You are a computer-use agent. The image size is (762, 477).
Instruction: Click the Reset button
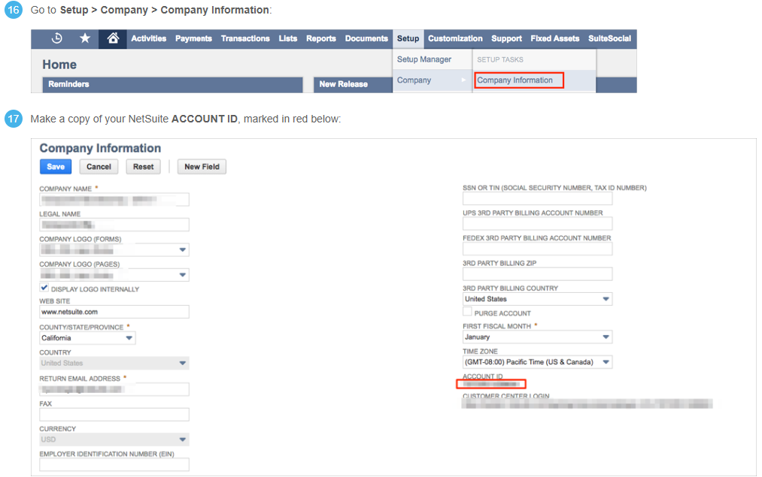tap(144, 167)
